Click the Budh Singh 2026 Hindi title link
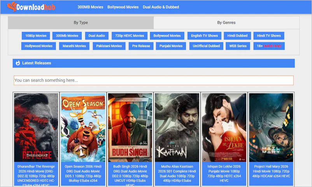Image resolution: width=312 pixels, height=187 pixels. coord(130,176)
